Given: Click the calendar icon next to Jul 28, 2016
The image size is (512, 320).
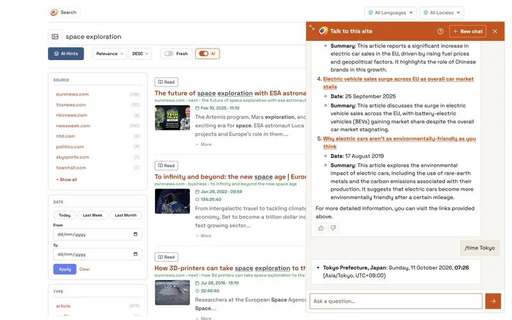Looking at the screenshot, I should click(x=197, y=283).
